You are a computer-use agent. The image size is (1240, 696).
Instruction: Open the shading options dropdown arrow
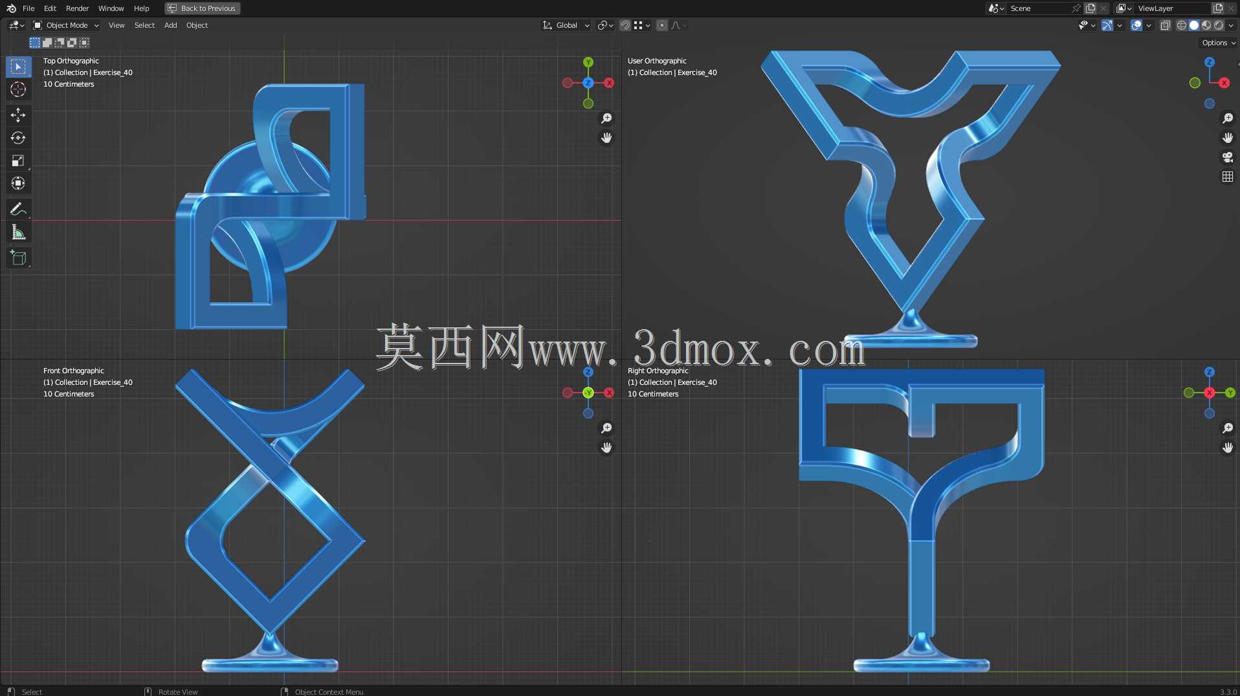click(1231, 25)
